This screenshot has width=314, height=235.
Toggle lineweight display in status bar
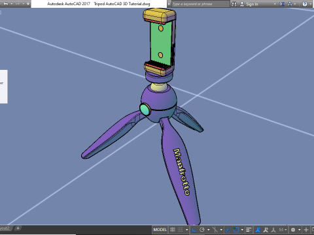point(249,230)
